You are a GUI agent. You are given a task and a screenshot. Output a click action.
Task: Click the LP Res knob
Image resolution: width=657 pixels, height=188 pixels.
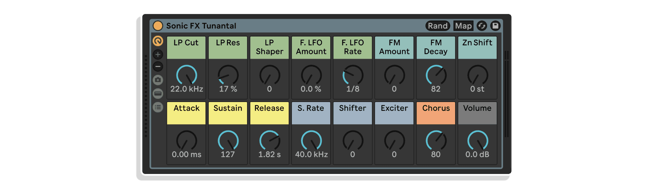228,75
